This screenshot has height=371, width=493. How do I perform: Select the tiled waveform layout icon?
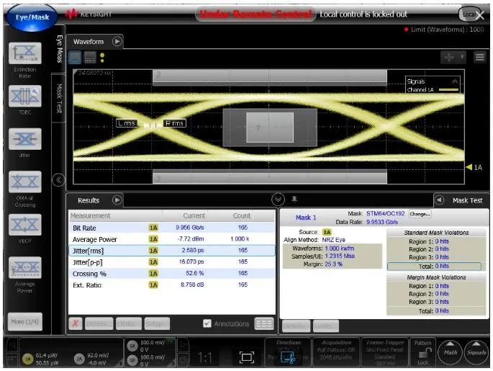pos(90,58)
